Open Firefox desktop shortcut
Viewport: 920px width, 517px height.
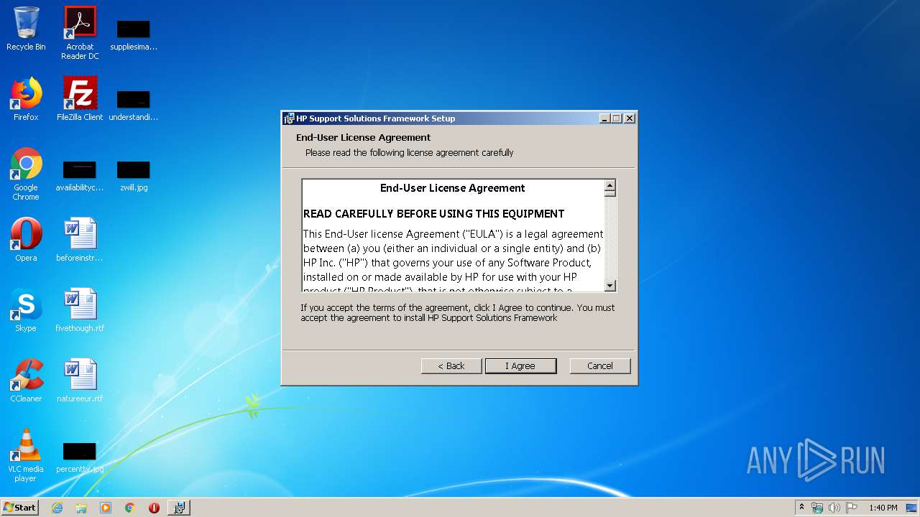tap(26, 100)
